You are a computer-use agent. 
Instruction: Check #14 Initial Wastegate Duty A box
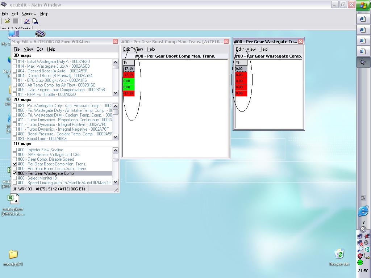14,62
